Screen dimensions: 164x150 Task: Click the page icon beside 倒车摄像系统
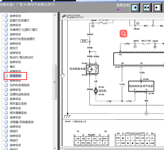click(6, 113)
